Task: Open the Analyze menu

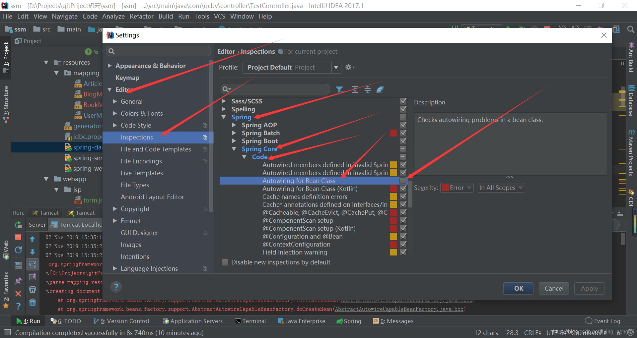Action: point(113,16)
